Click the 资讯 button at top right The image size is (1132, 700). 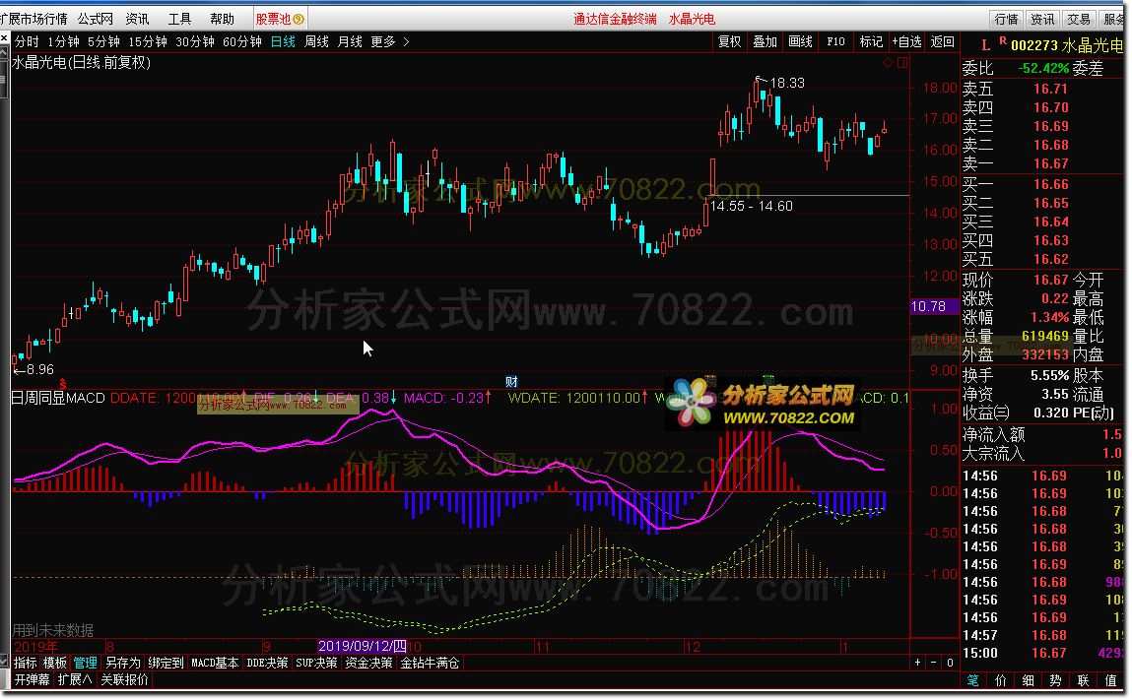pos(1041,20)
